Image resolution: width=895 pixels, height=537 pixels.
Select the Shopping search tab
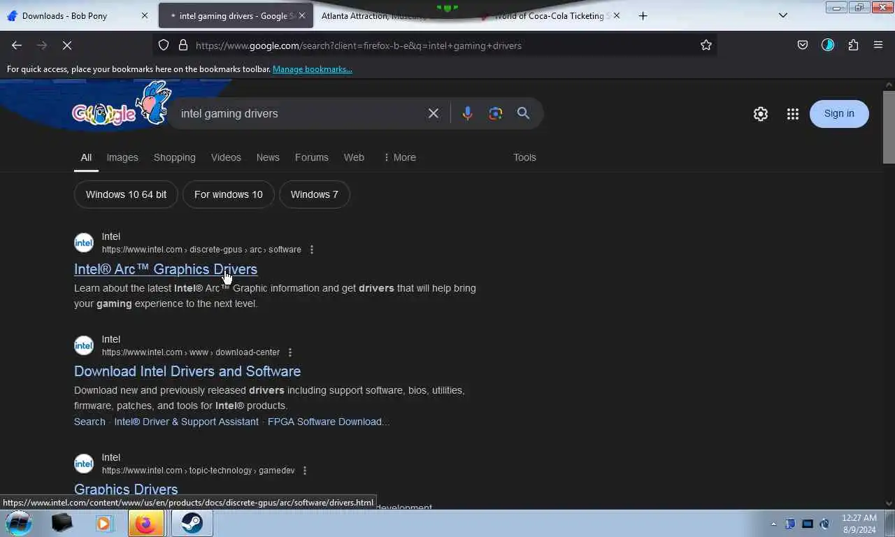(175, 157)
